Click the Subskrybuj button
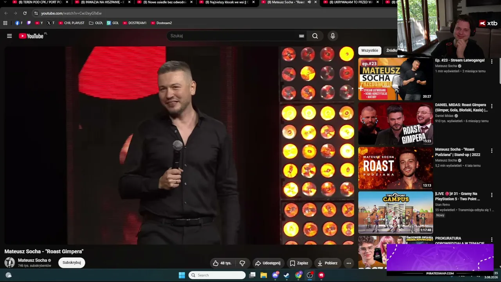The height and width of the screenshot is (282, 501). point(72,262)
